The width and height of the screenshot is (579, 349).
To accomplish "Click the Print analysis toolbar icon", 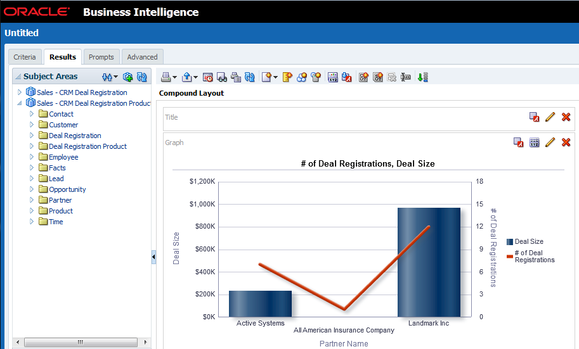I will 166,77.
